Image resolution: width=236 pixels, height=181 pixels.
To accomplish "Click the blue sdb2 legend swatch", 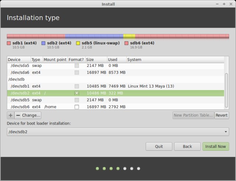I will pos(44,43).
